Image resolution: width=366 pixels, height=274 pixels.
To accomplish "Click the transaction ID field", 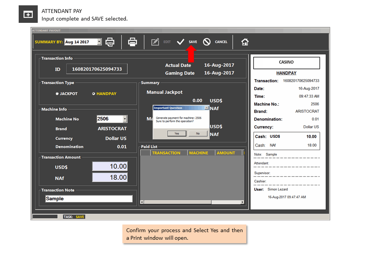I will pyautogui.click(x=97, y=69).
